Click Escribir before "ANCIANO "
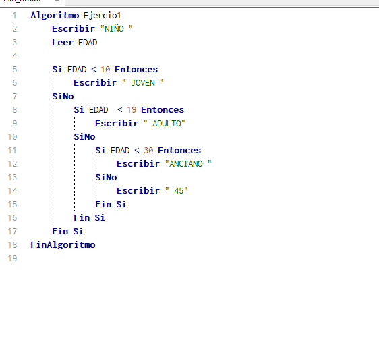Image resolution: width=379 pixels, height=362 pixels. coord(138,164)
